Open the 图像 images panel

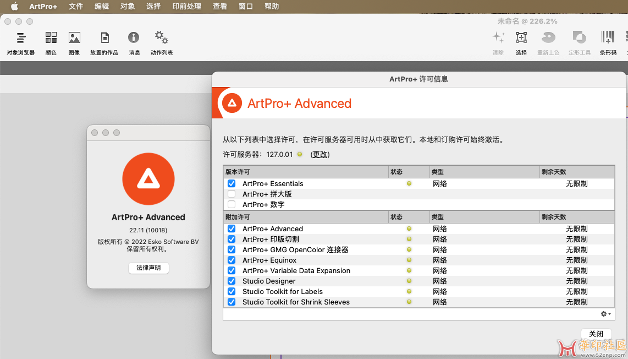[74, 43]
